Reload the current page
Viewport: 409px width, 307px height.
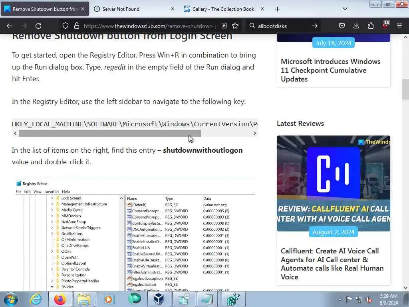pos(38,26)
